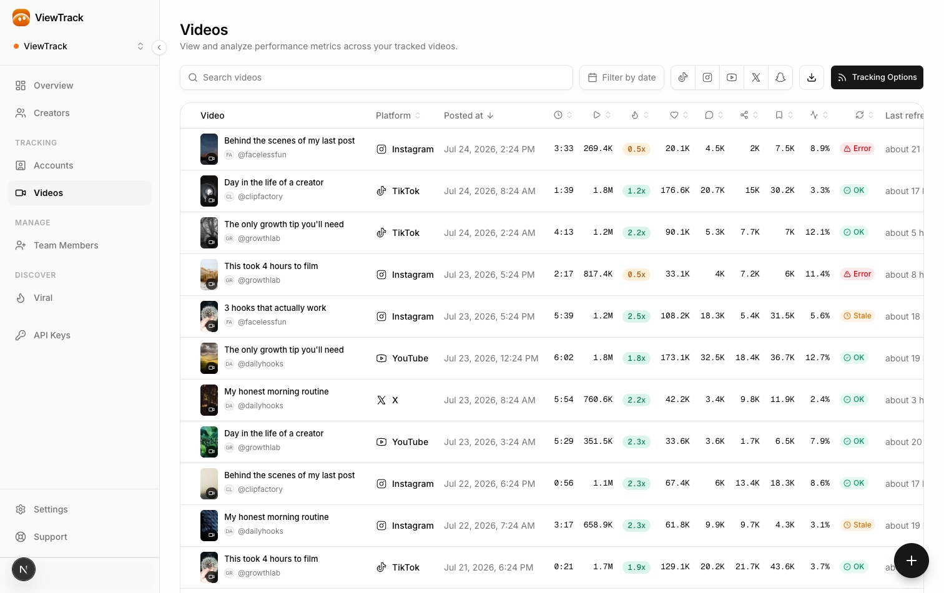Click the 817.4K views value

598,274
